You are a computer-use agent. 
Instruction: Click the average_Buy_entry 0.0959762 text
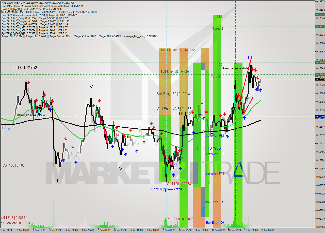click(x=140, y=36)
